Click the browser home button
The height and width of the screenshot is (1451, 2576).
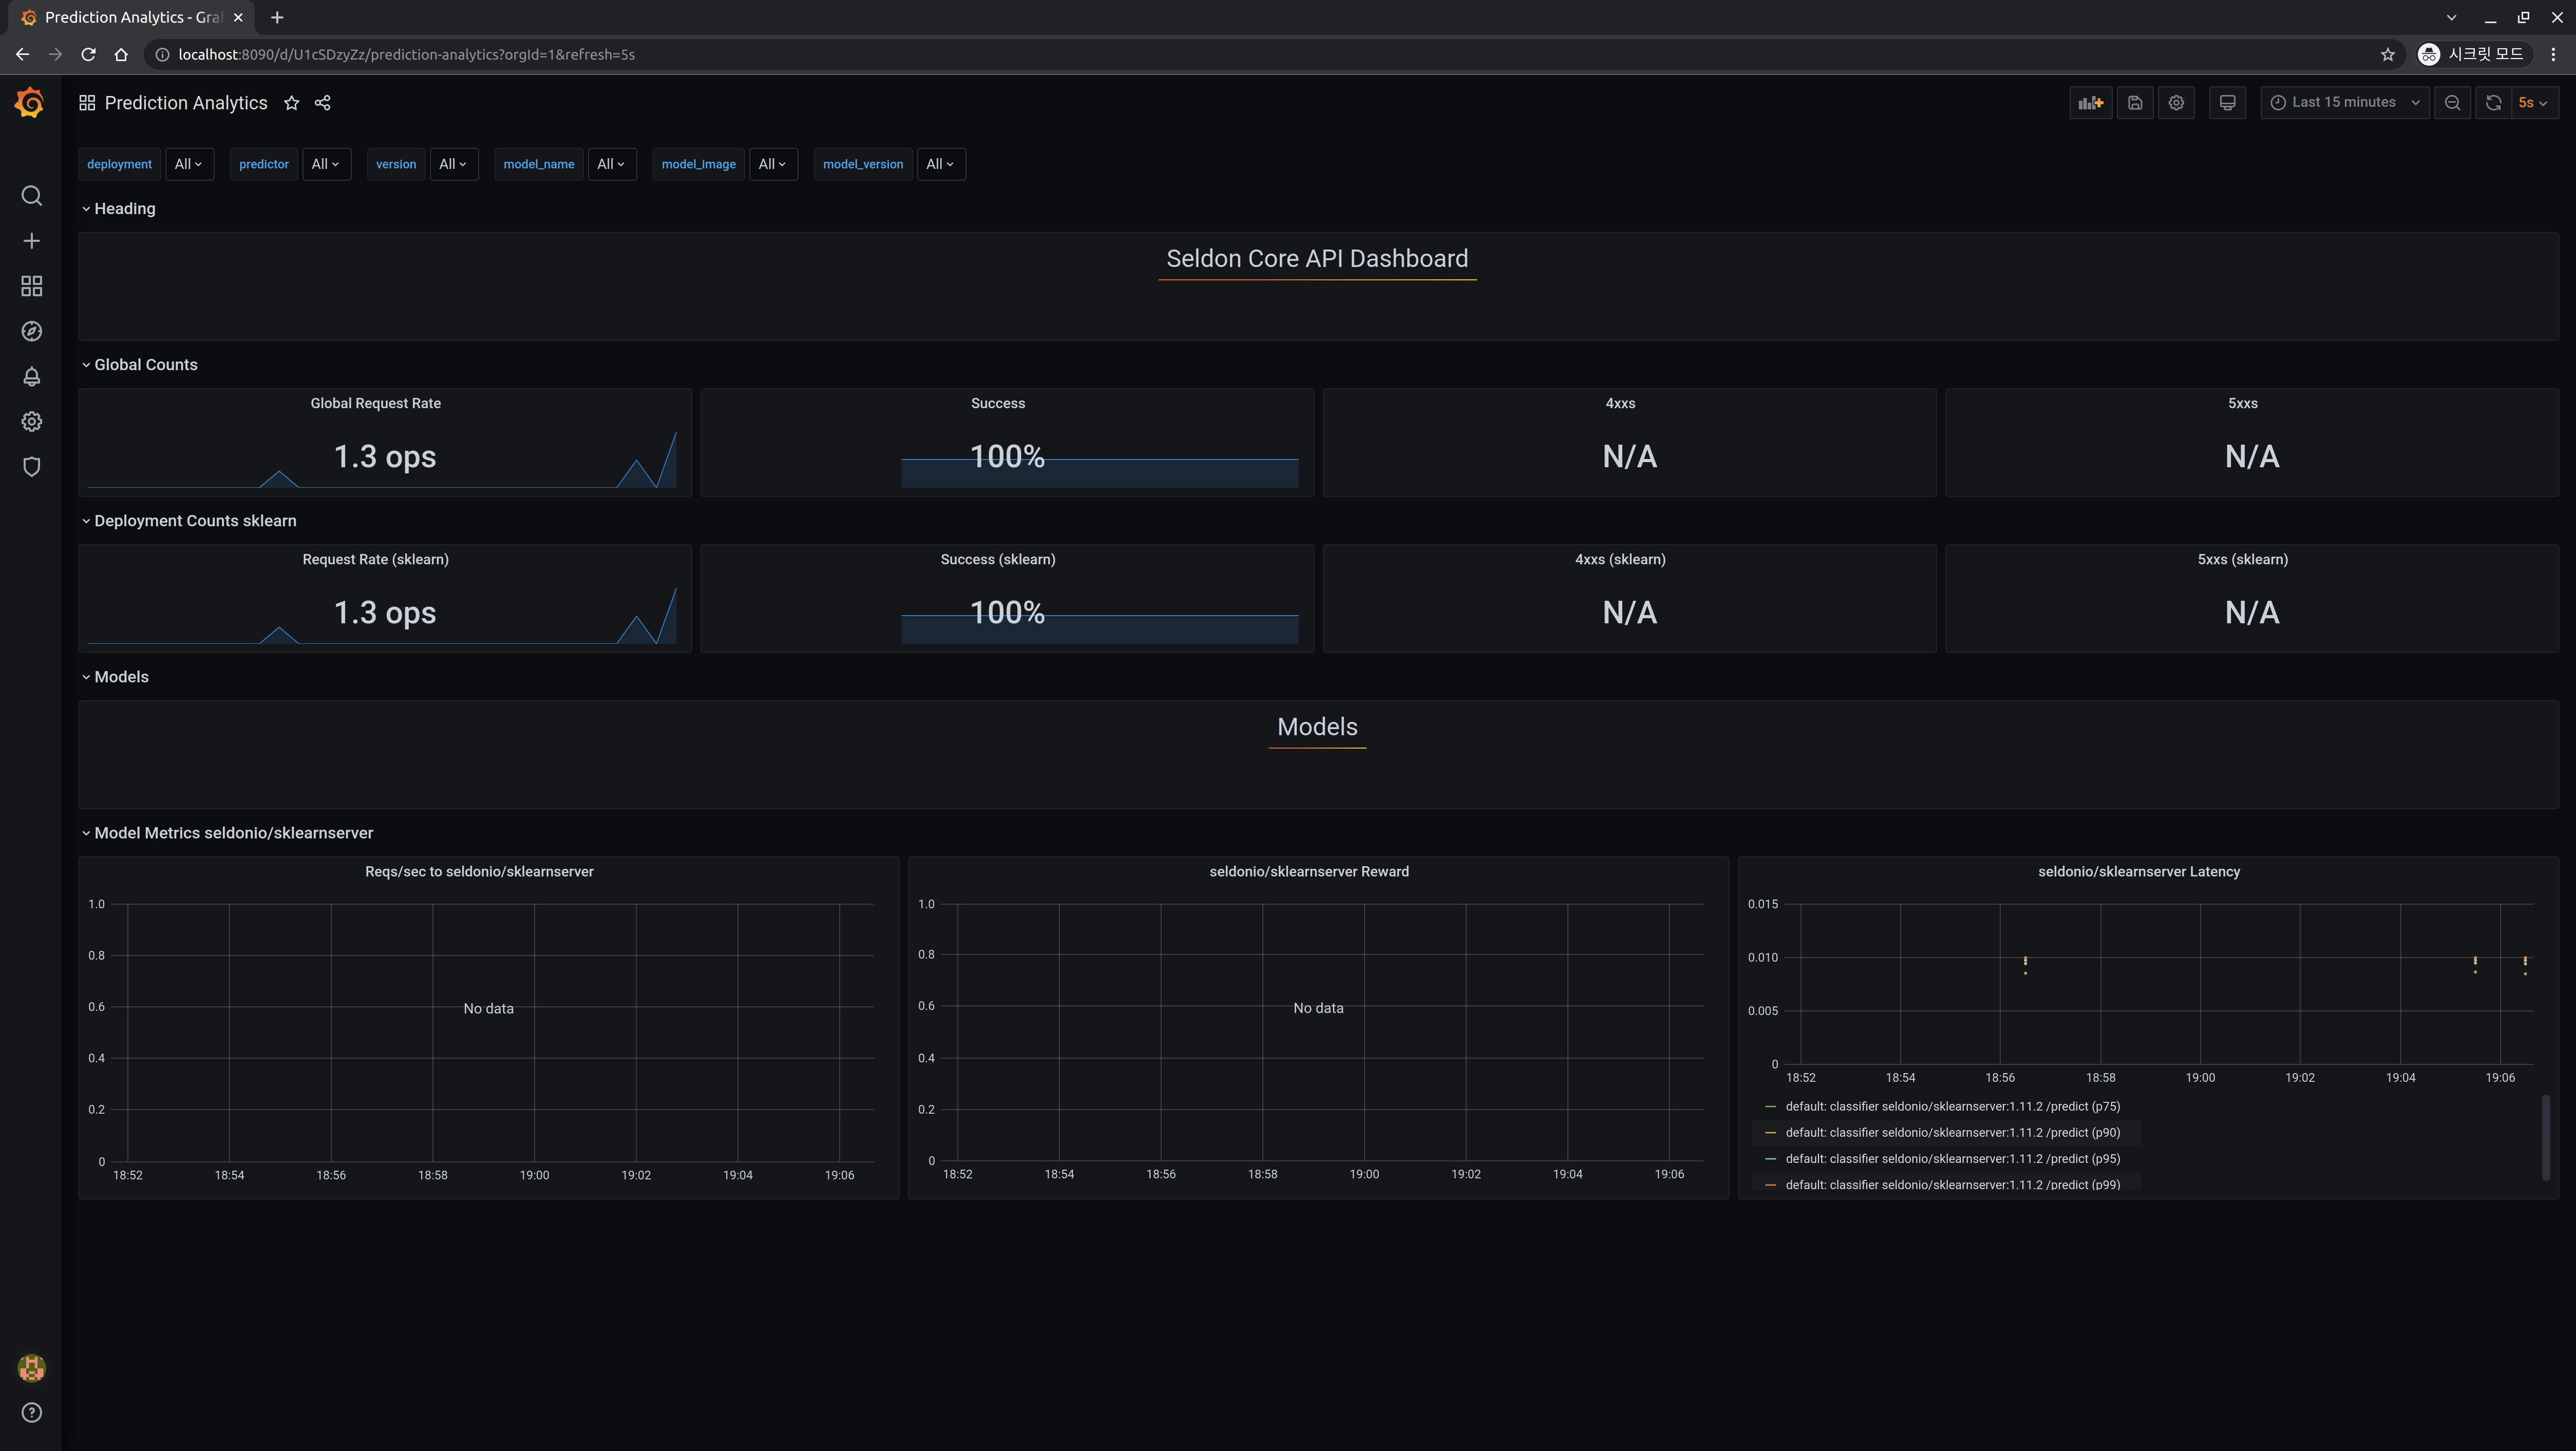point(121,54)
